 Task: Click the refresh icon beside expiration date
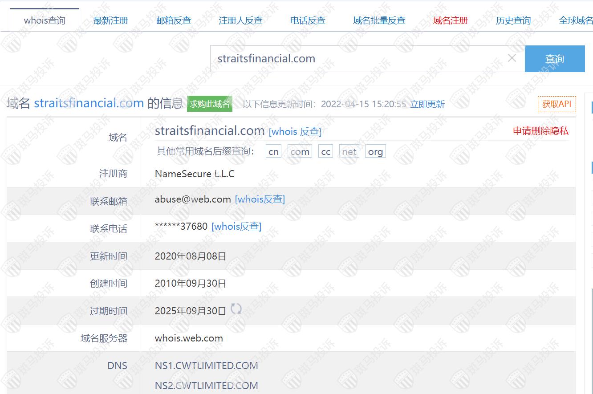tap(236, 309)
